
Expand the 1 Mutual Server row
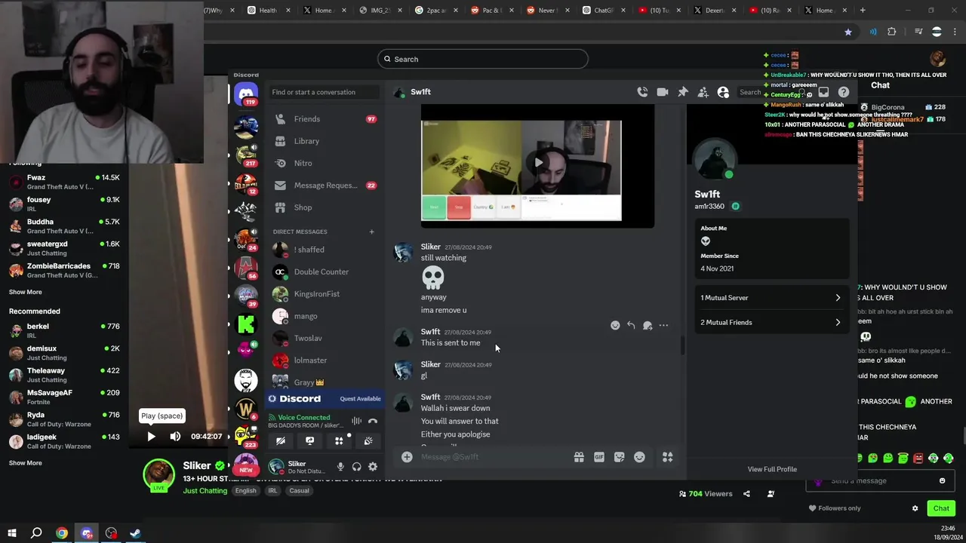coord(771,298)
